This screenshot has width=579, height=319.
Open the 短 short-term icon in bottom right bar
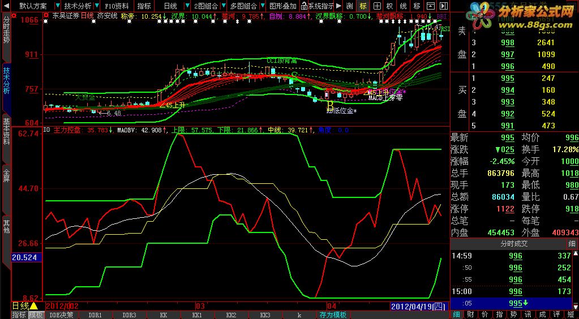tap(572, 315)
